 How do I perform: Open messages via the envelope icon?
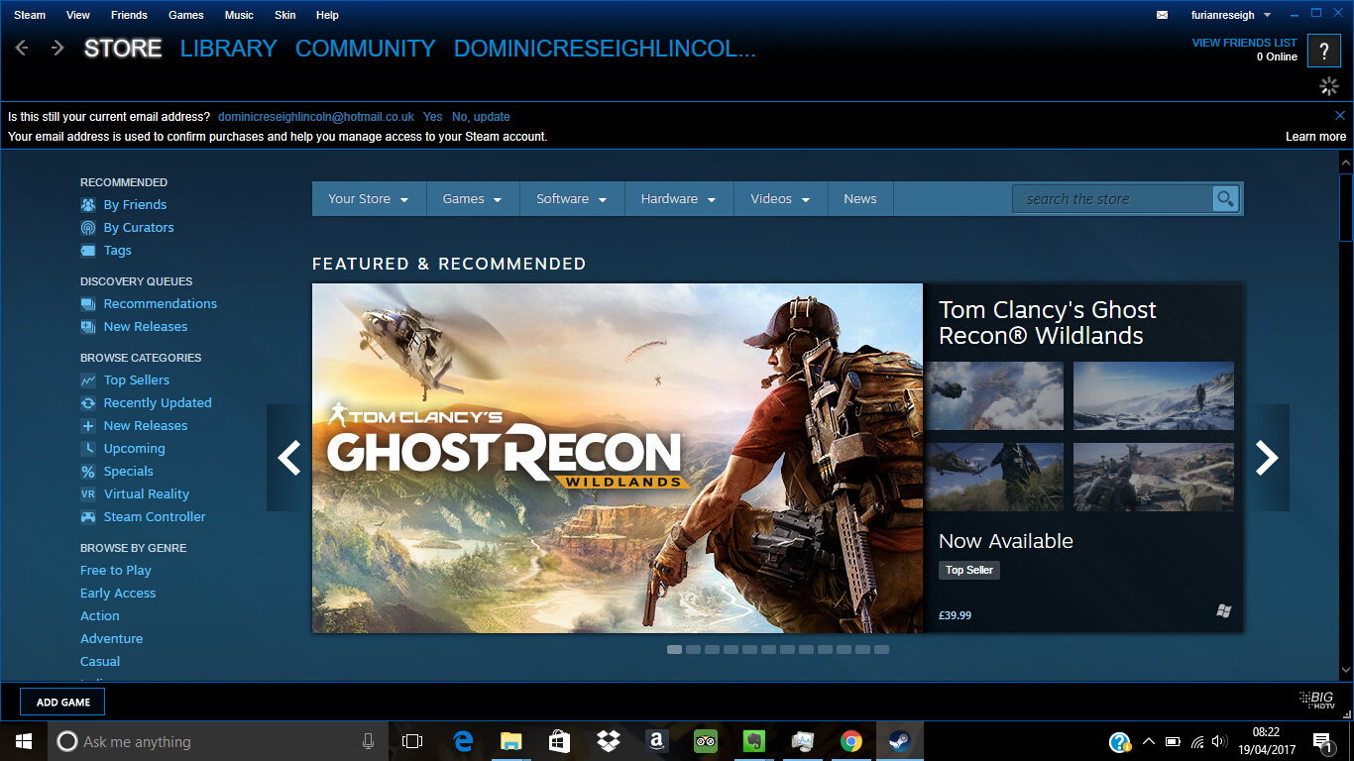(1162, 15)
